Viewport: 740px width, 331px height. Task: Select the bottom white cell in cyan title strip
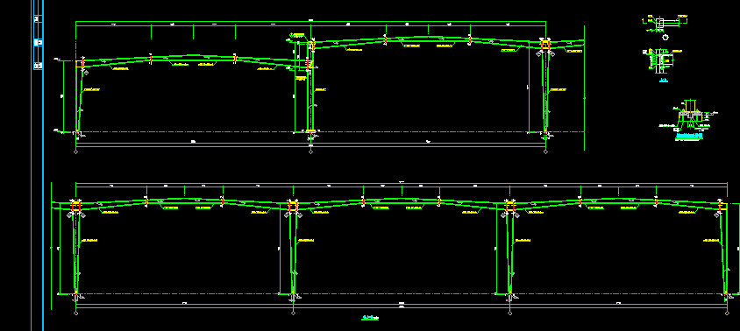(39, 66)
